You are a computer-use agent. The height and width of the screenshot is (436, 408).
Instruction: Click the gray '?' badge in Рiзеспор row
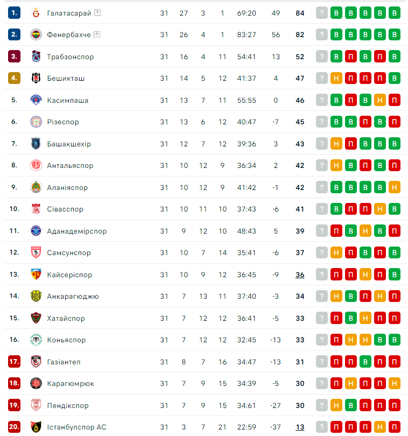point(322,122)
